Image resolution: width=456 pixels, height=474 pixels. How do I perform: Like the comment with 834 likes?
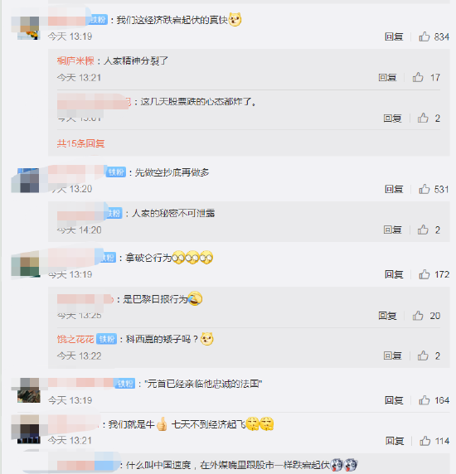424,36
